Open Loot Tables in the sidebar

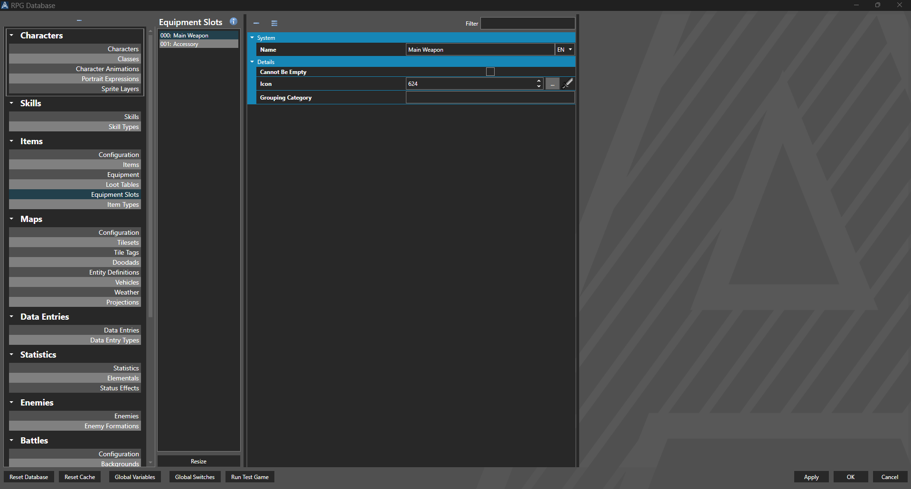(122, 185)
